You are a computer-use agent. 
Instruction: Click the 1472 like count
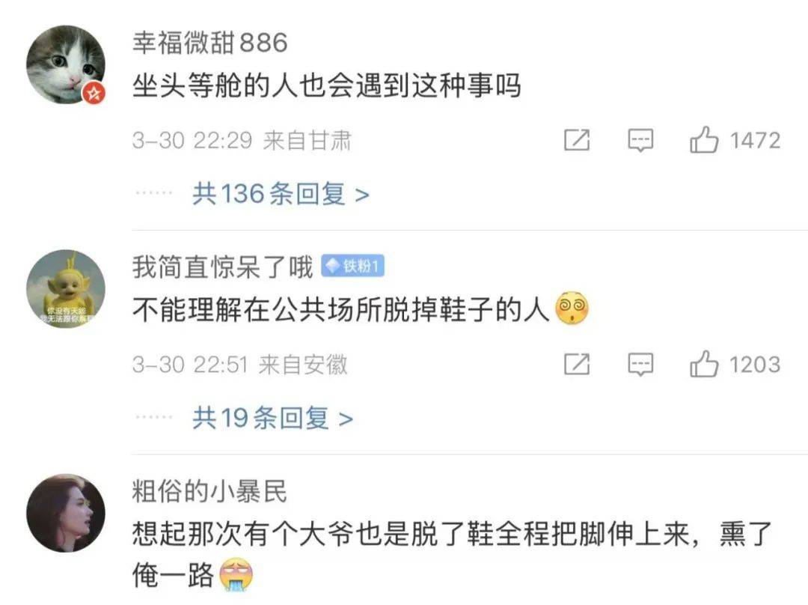point(755,140)
